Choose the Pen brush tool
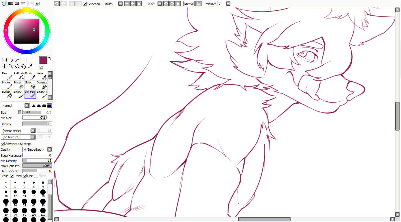401x222 pixels. 7,76
